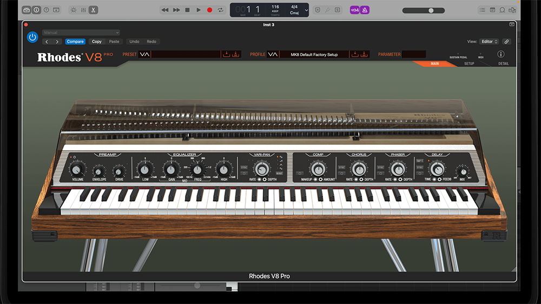Open the View Editor dropdown

(x=489, y=42)
